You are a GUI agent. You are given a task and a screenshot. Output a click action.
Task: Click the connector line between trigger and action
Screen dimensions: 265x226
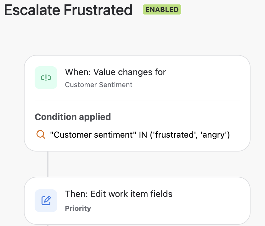point(48,164)
